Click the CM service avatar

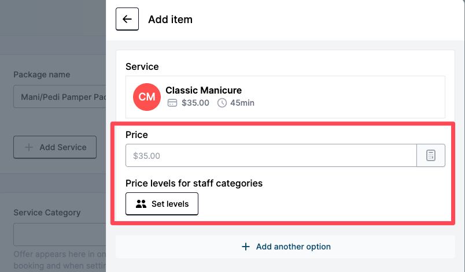coord(147,96)
